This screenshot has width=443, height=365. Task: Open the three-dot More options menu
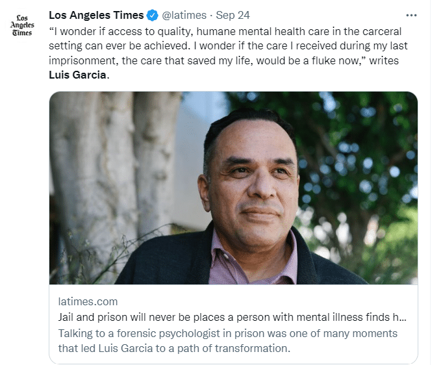click(x=411, y=15)
